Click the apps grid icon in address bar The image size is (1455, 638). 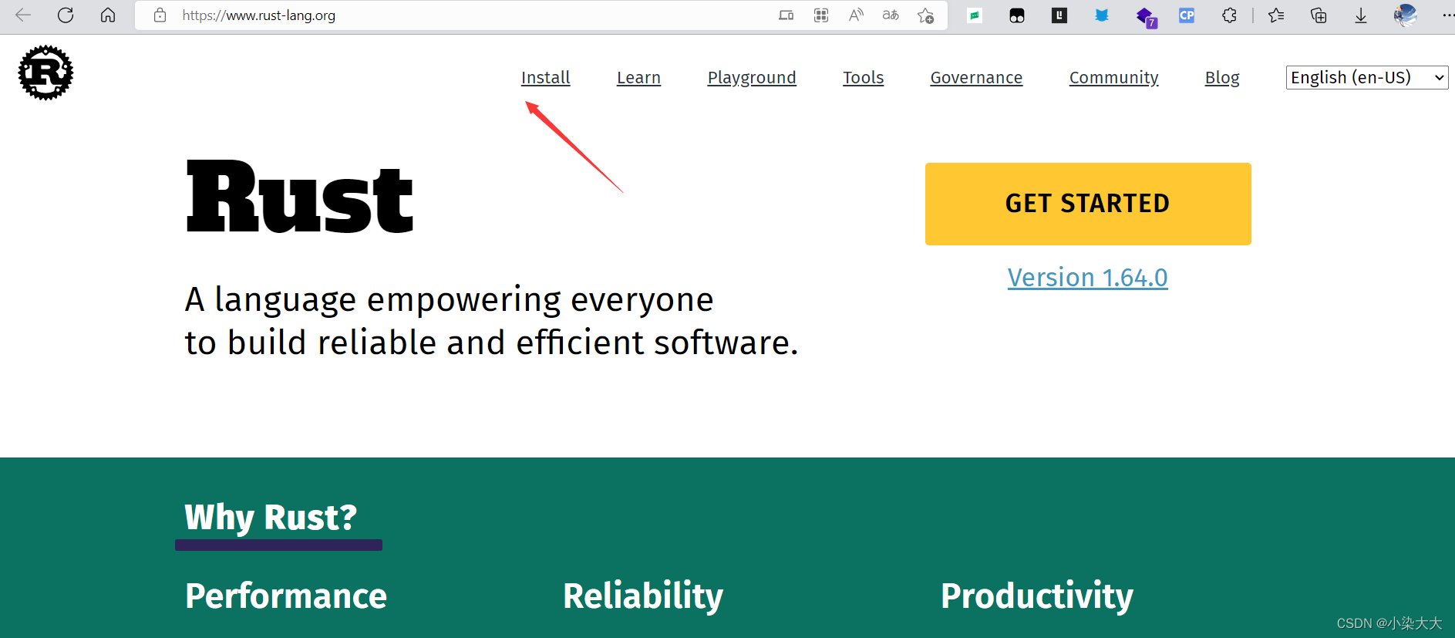pos(821,15)
